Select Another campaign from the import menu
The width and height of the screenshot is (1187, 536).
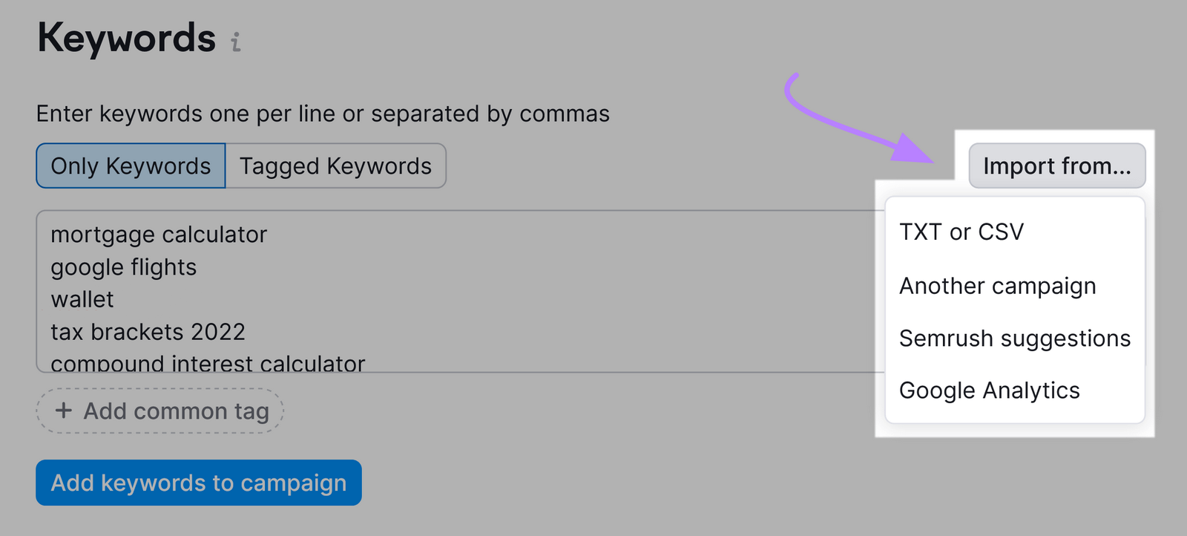coord(998,285)
